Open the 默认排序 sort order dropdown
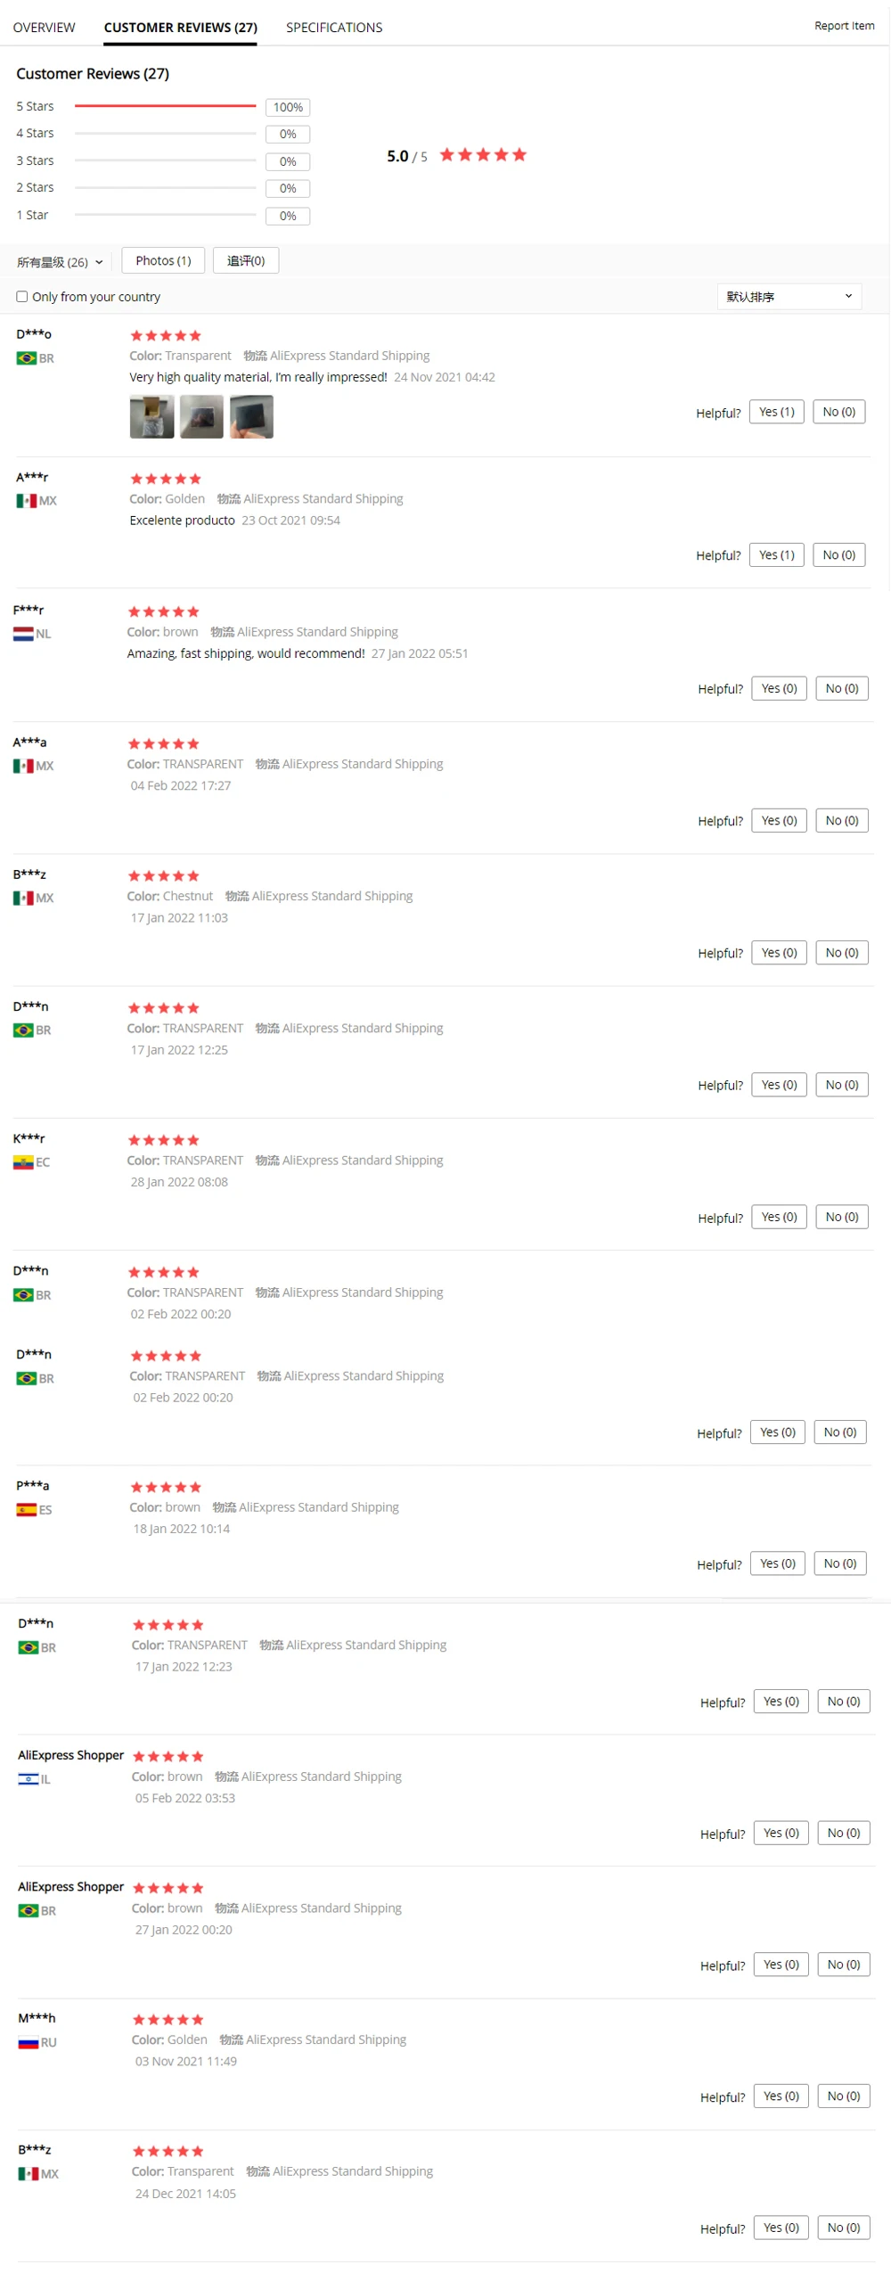The image size is (891, 2273). click(x=789, y=297)
